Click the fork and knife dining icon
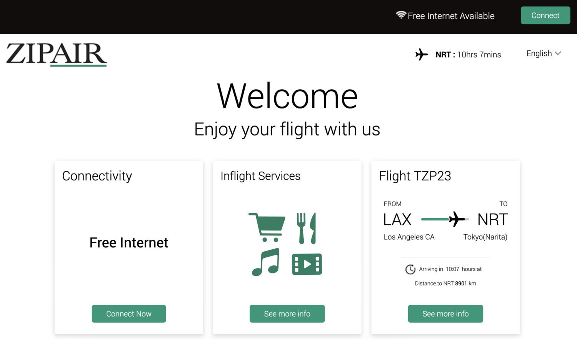Image resolution: width=577 pixels, height=339 pixels. pos(307,228)
